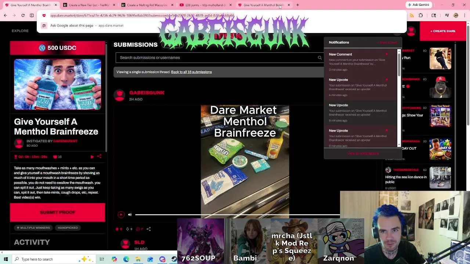
Task: Click the ACTIVITY heading
Action: click(32, 242)
